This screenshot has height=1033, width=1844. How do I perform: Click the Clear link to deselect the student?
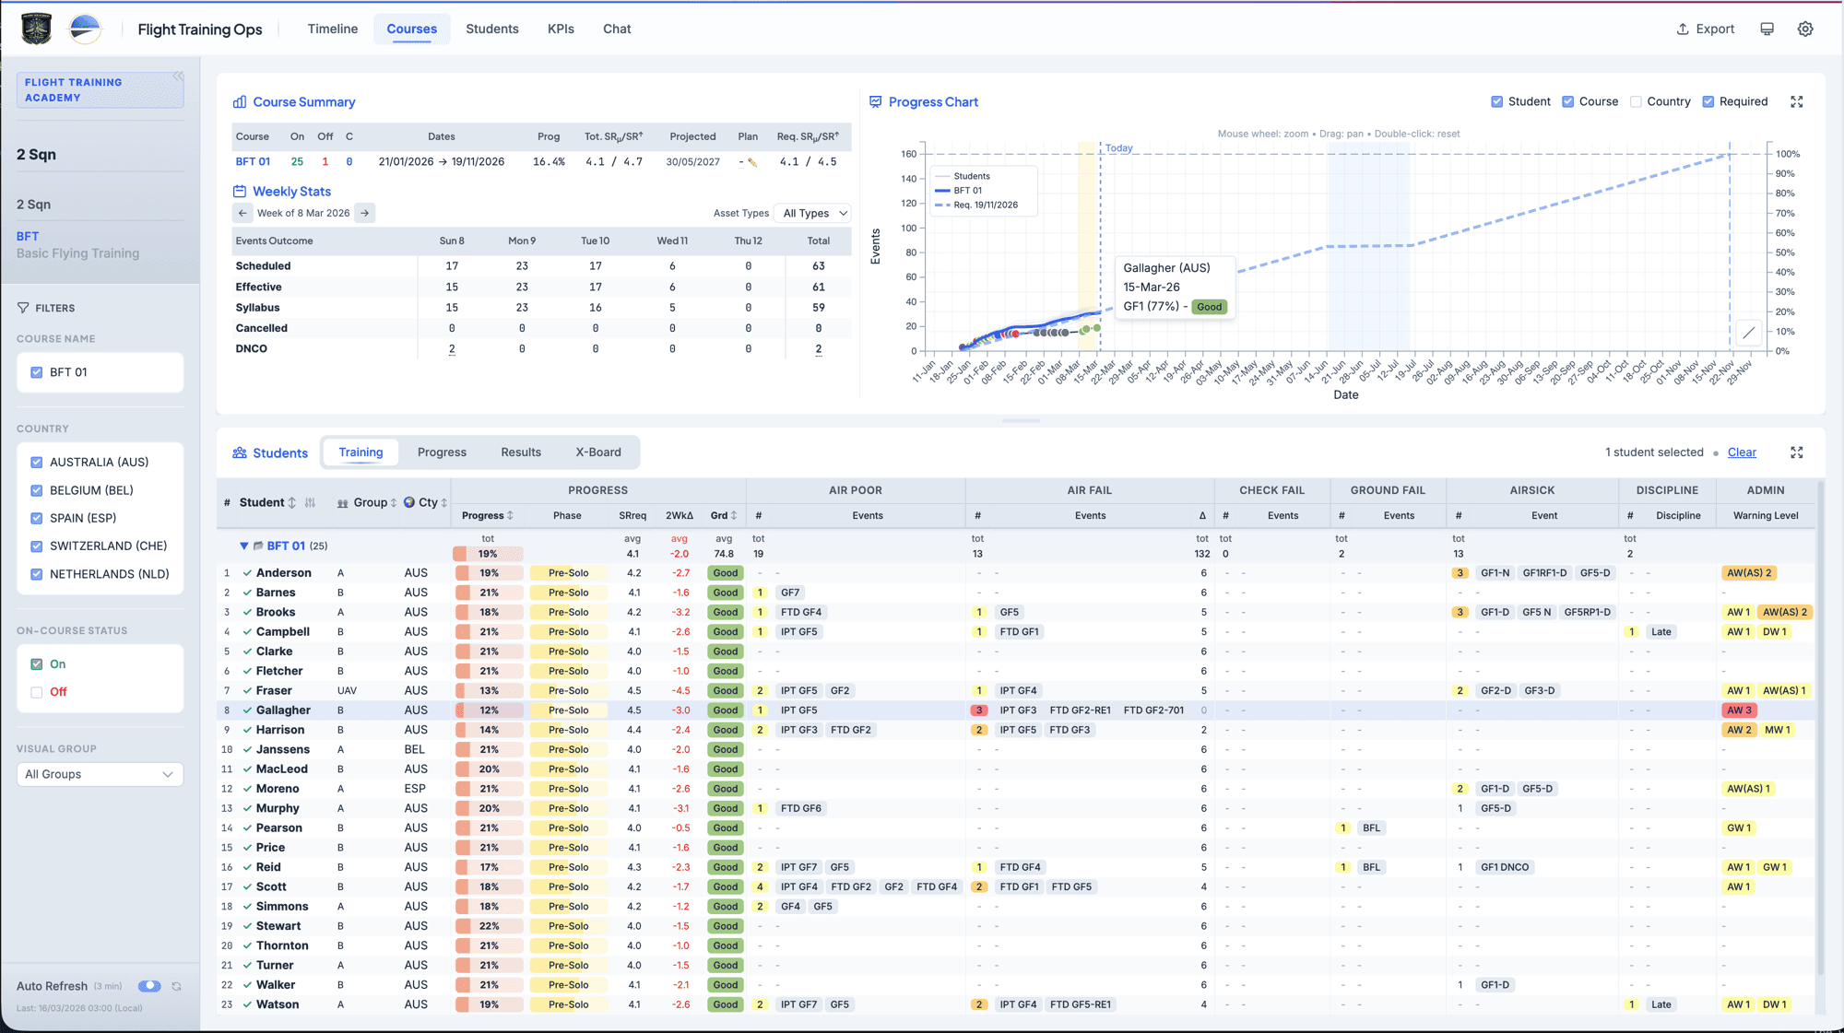1742,452
